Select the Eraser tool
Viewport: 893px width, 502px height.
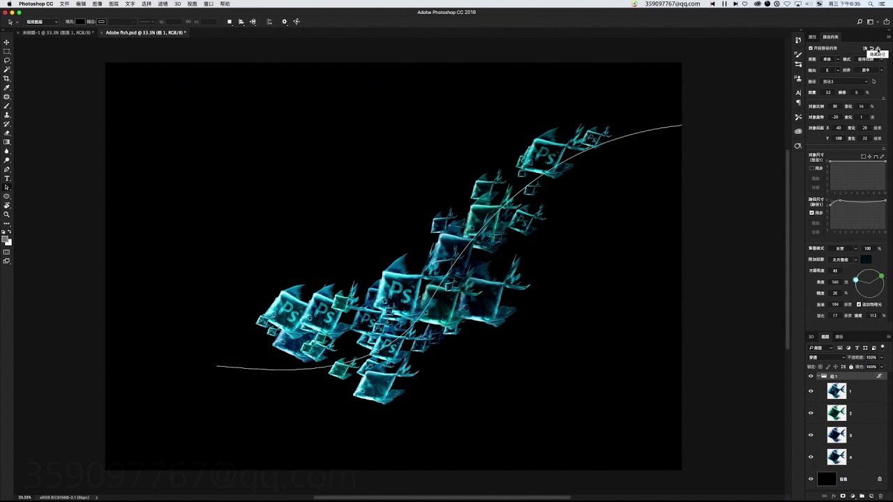click(x=7, y=133)
